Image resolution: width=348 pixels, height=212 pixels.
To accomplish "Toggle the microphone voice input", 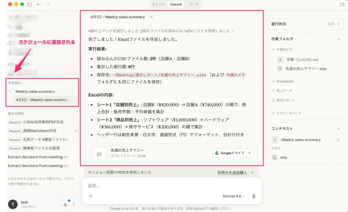I will [254, 196].
